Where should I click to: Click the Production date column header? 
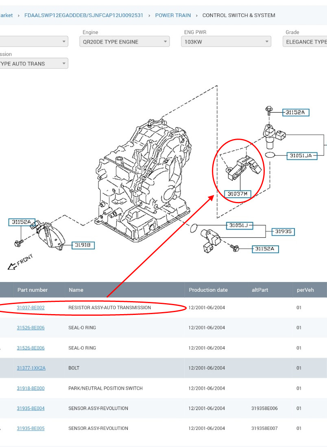click(x=208, y=290)
